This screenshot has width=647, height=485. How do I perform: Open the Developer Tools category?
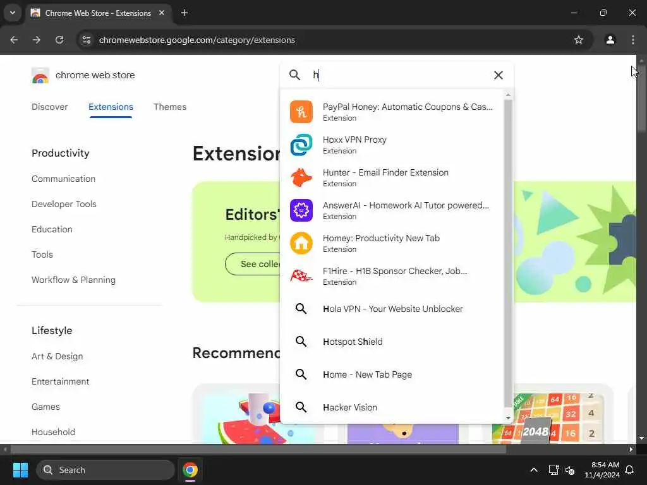coord(64,204)
